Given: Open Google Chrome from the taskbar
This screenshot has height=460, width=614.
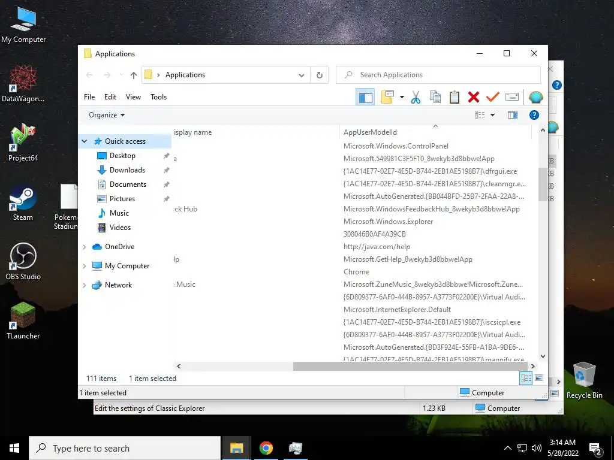Looking at the screenshot, I should tap(266, 448).
